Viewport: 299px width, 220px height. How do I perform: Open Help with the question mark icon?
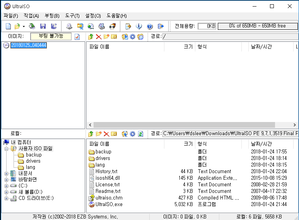150,26
